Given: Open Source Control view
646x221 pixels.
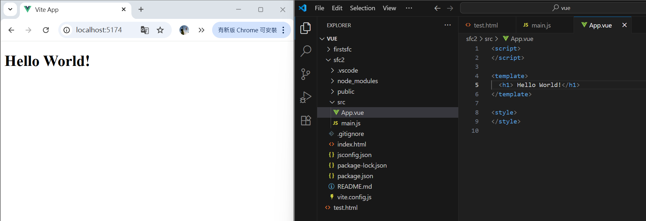Looking at the screenshot, I should point(306,74).
